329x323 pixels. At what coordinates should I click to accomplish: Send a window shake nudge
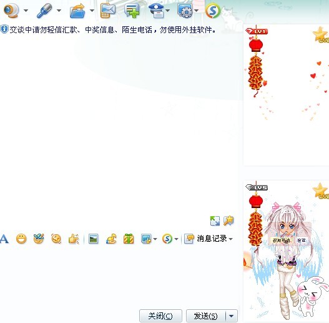[x=56, y=239]
